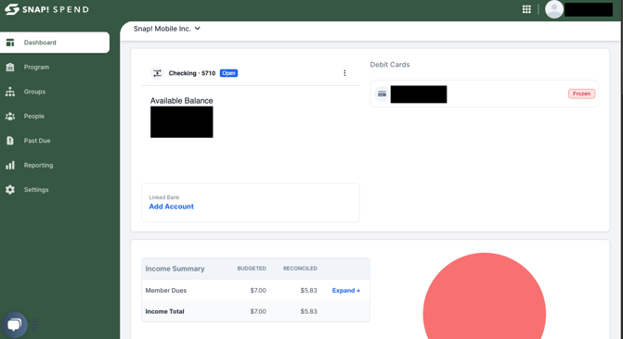
Task: Select the Groups hierarchy icon
Action: tap(10, 92)
